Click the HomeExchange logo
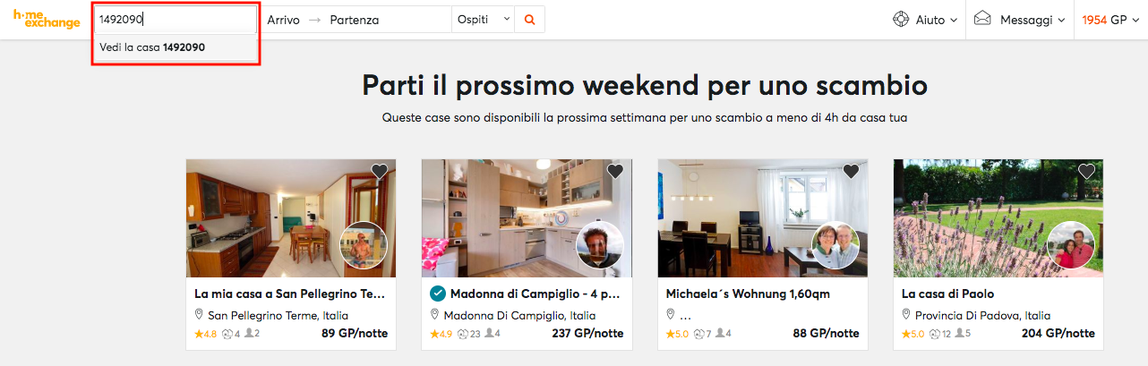Image resolution: width=1148 pixels, height=366 pixels. pyautogui.click(x=45, y=20)
